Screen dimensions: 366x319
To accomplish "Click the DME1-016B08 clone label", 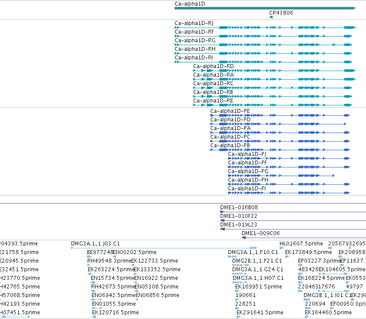I will pyautogui.click(x=239, y=208).
